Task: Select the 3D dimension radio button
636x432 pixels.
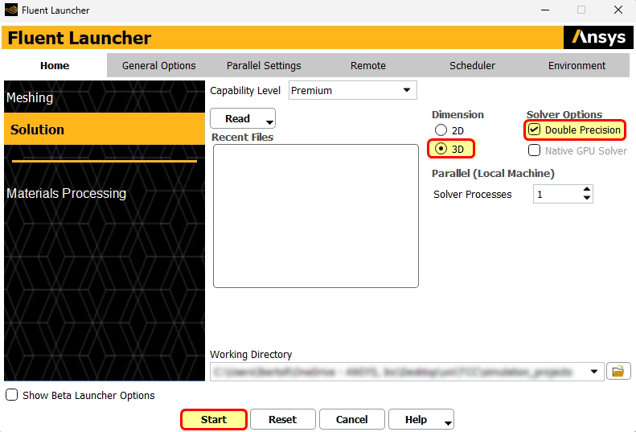Action: [441, 149]
